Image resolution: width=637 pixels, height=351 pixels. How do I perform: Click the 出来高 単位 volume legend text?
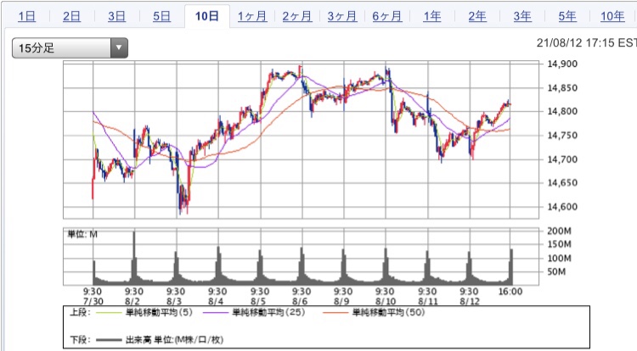point(174,340)
